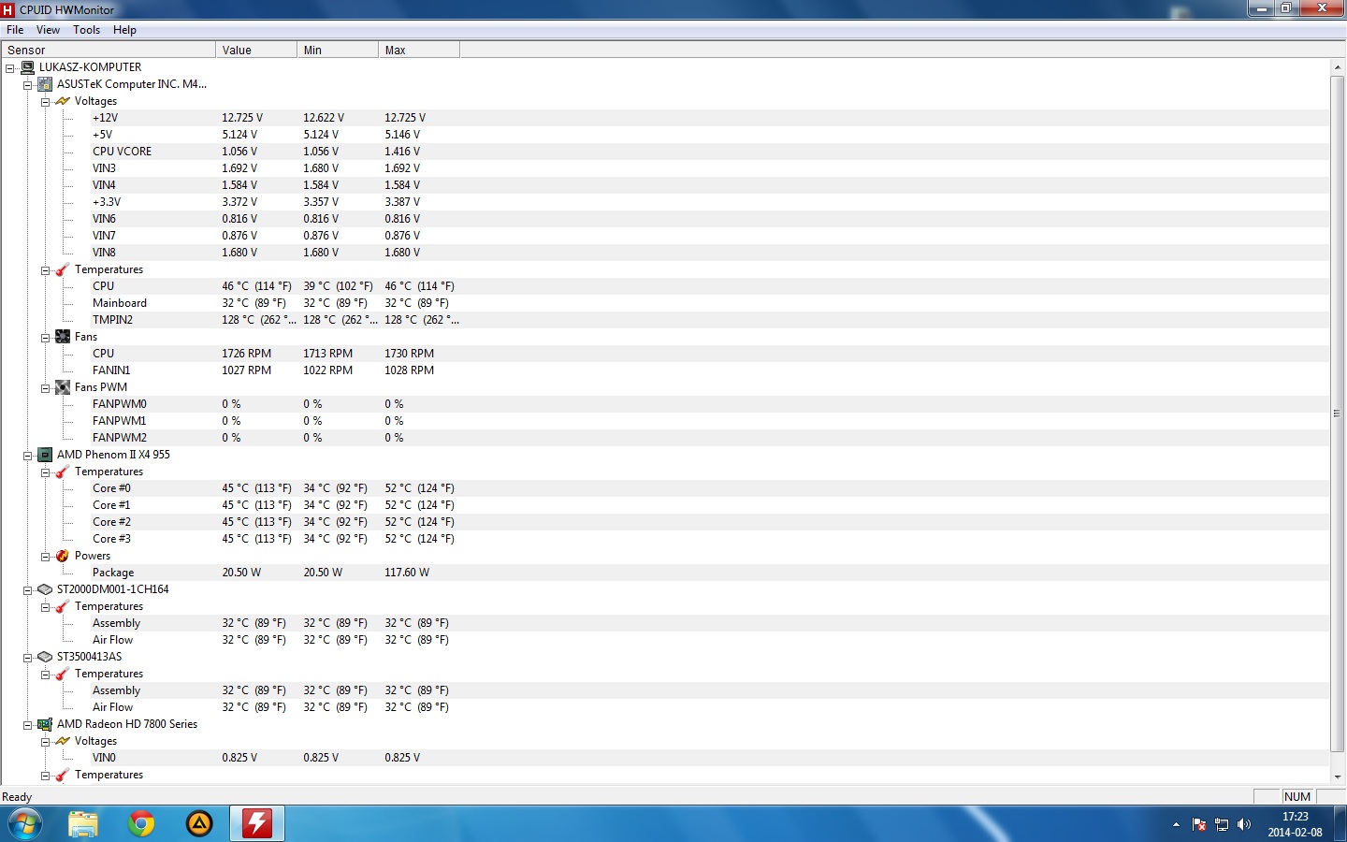The image size is (1347, 842).
Task: Collapse the Voltages group under ASUSTeK
Action: pyautogui.click(x=45, y=102)
